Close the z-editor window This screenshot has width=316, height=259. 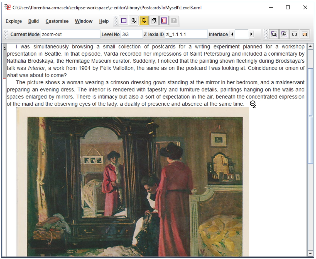[x=305, y=8]
